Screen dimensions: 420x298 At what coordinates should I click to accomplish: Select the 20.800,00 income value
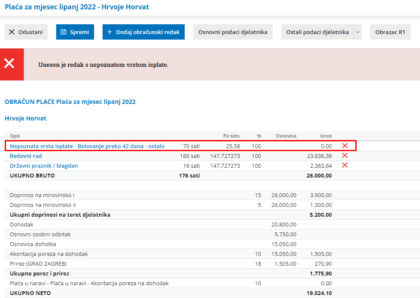tap(284, 225)
